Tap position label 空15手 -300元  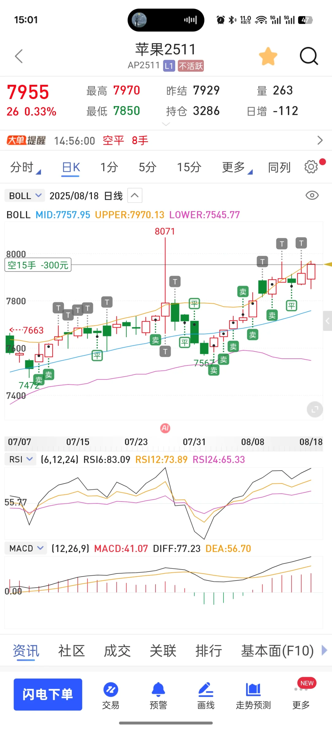[x=38, y=265]
